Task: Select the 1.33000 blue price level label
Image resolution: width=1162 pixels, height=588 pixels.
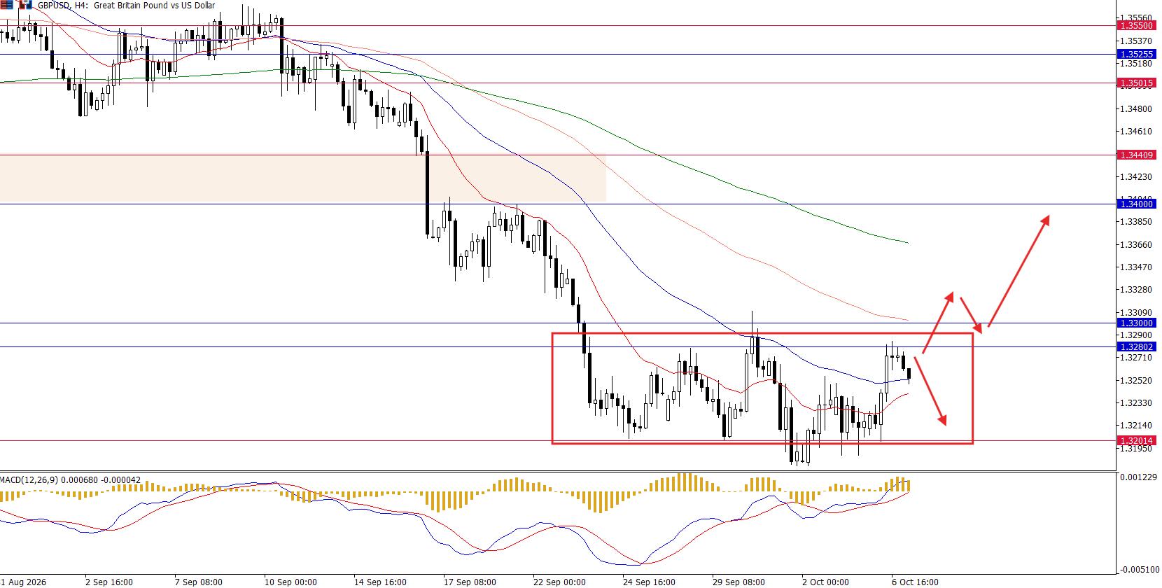Action: tap(1136, 323)
